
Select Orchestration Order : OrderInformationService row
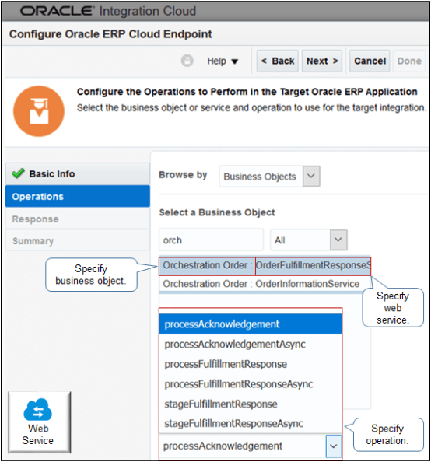pos(265,284)
